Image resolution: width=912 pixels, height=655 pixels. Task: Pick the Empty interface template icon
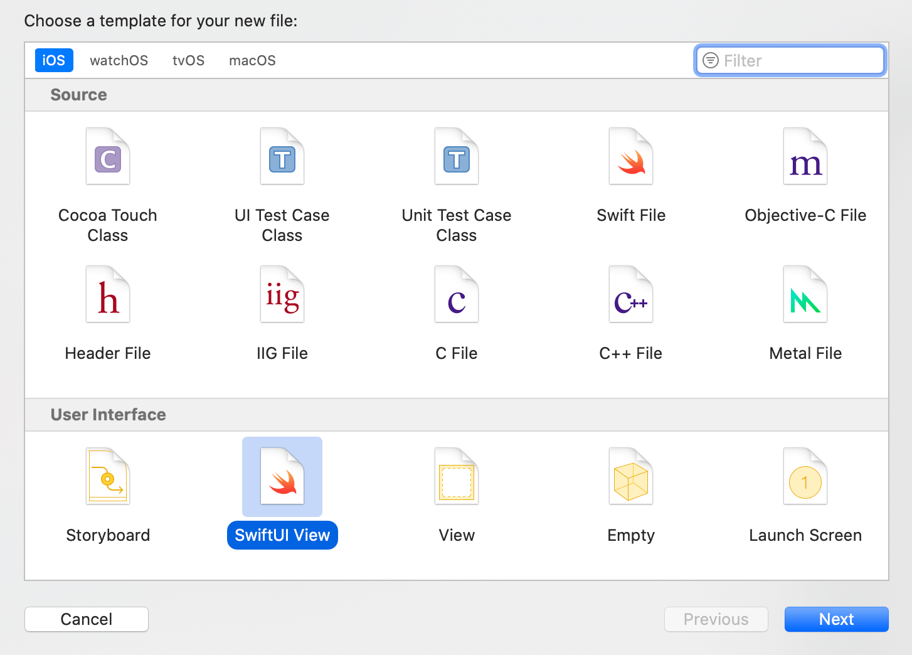(x=631, y=477)
